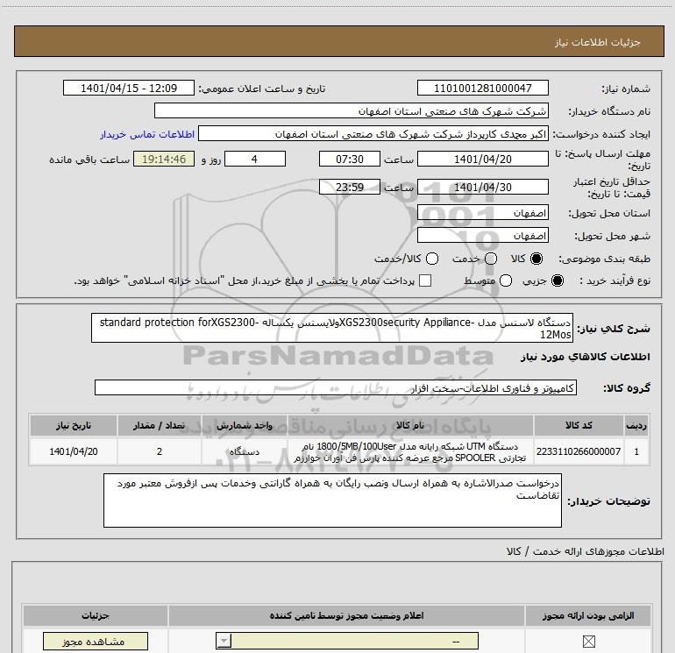Click the الزامی بودن ارائه مجوز header
Image resolution: width=675 pixels, height=653 pixels.
click(x=588, y=615)
